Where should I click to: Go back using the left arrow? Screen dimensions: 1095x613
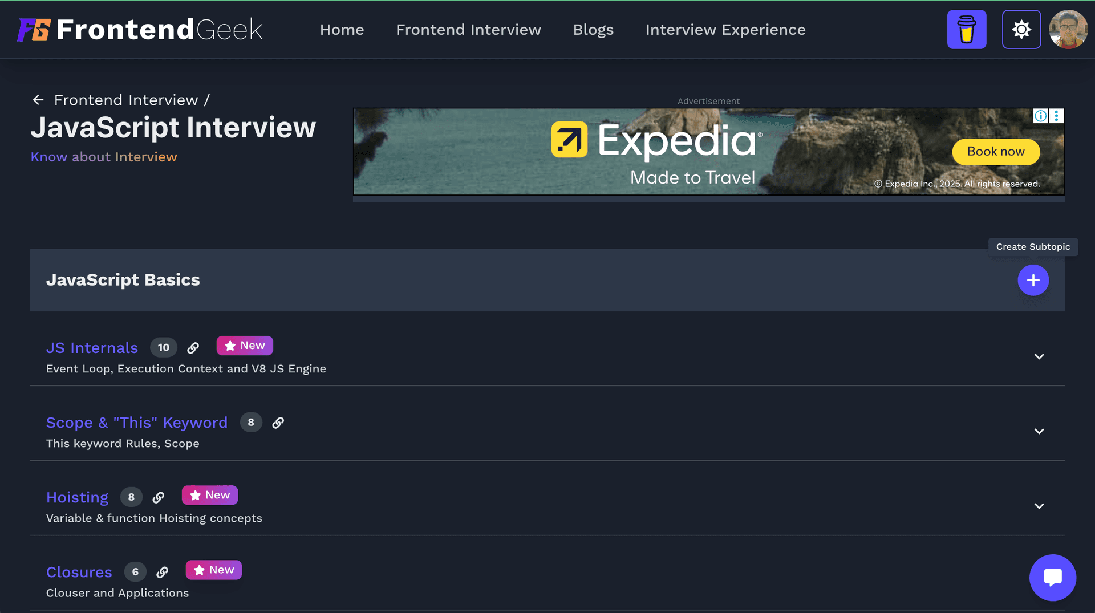coord(38,100)
